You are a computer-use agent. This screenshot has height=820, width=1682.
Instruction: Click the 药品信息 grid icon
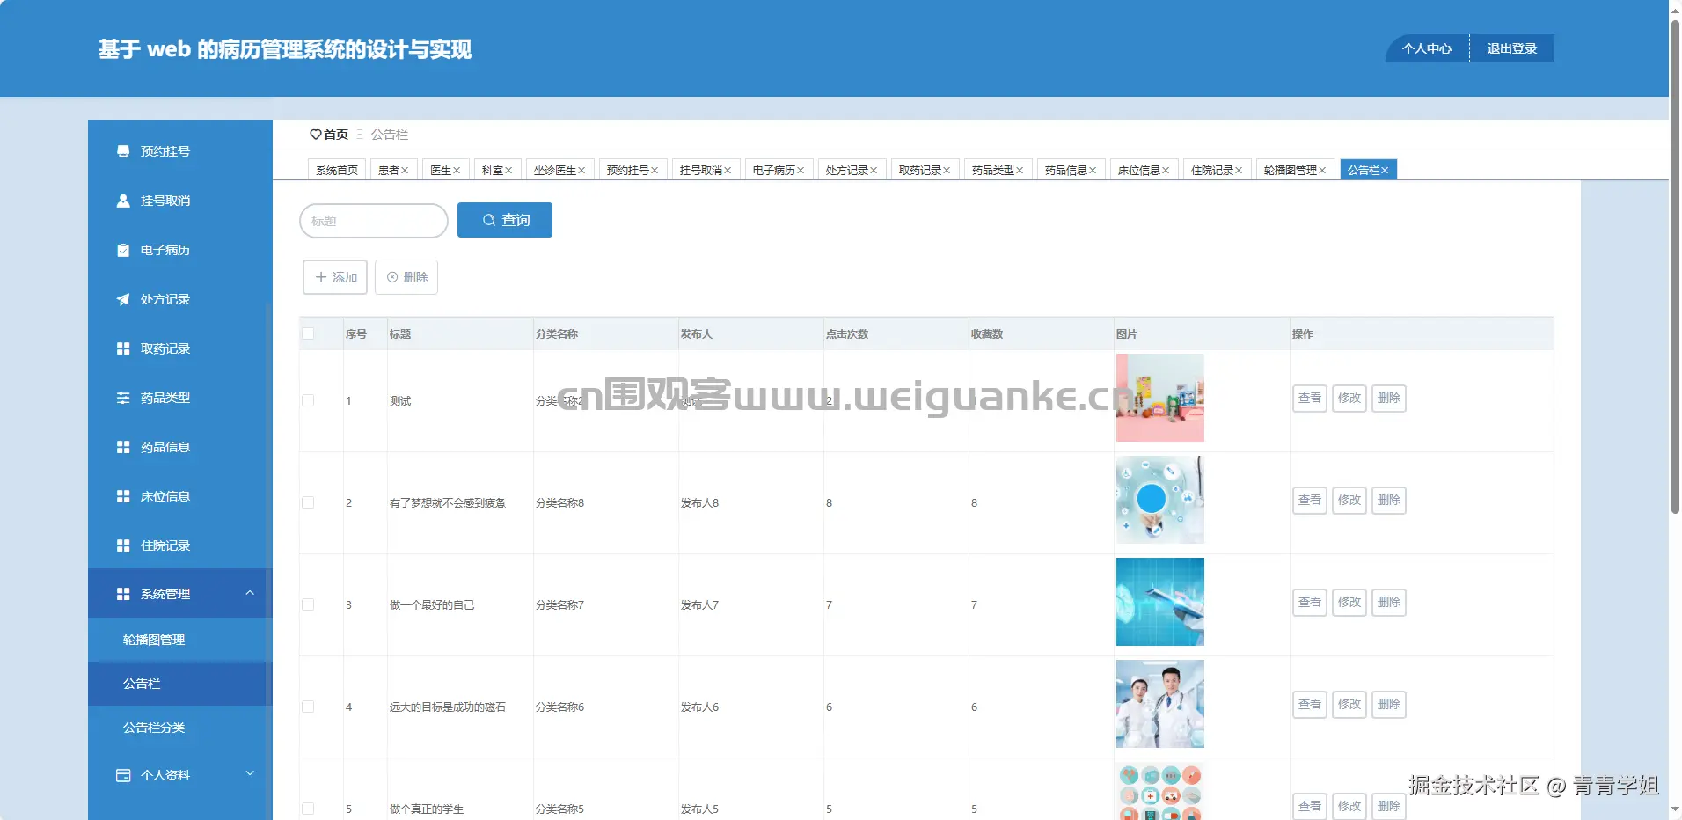123,447
